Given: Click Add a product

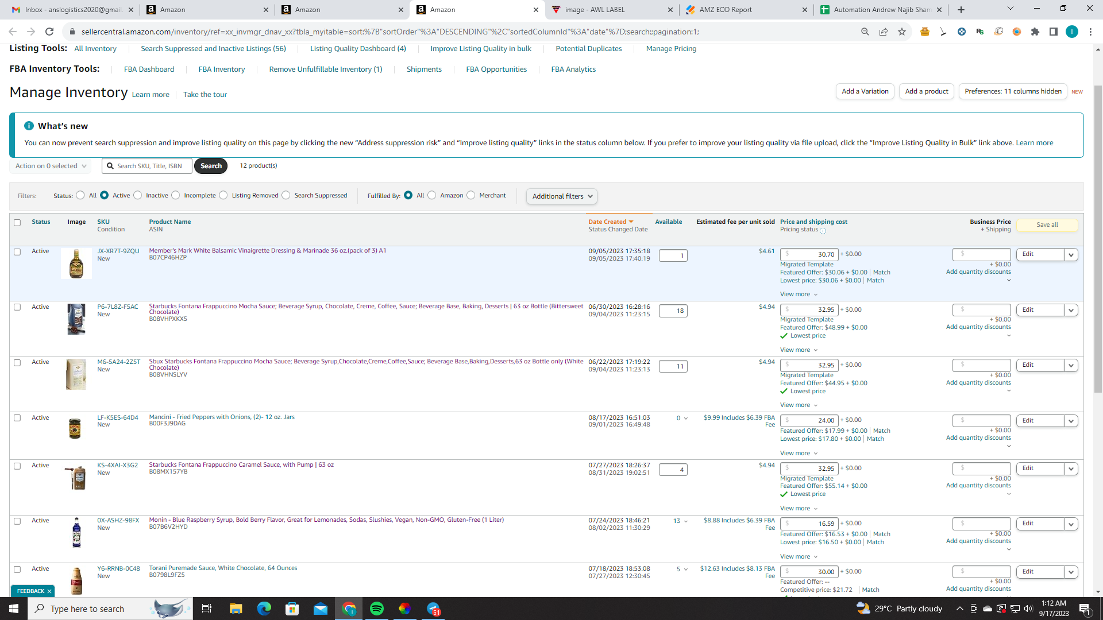Looking at the screenshot, I should pos(927,91).
